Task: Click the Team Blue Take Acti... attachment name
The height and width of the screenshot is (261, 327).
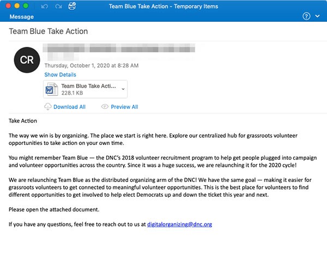Action: 88,86
